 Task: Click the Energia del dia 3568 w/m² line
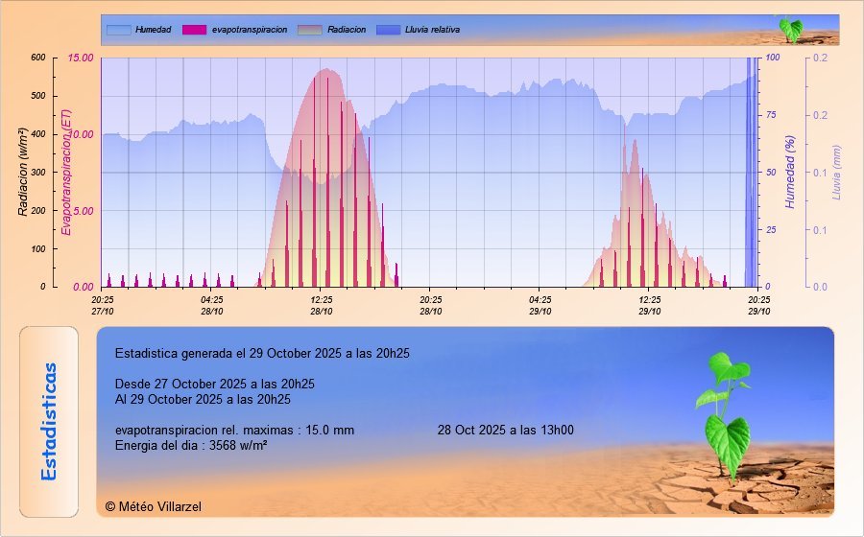190,445
